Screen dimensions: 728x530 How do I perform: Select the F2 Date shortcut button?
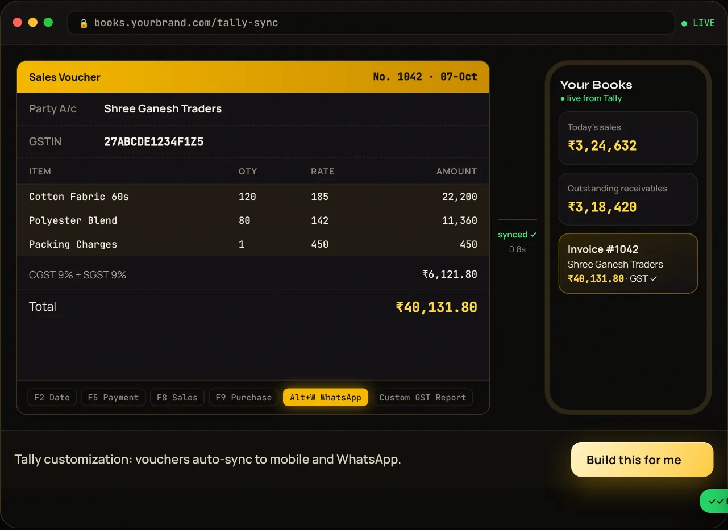coord(52,398)
